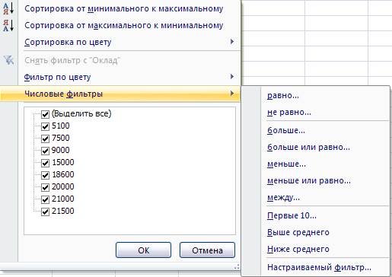Viewport: 392px width, 277px height.
Task: Click the ascending sort A-to-Я icon
Action: [x=8, y=8]
